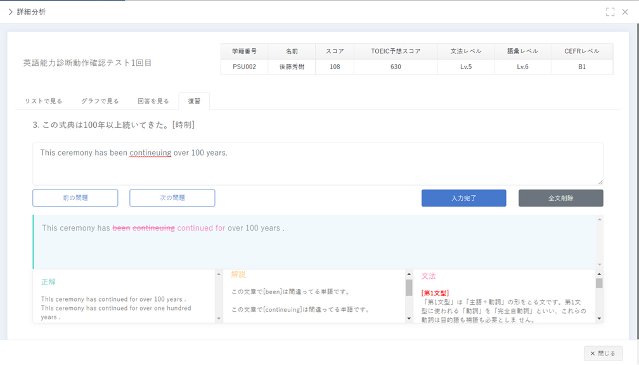Click the スコア column header
The image size is (639, 365).
point(335,51)
